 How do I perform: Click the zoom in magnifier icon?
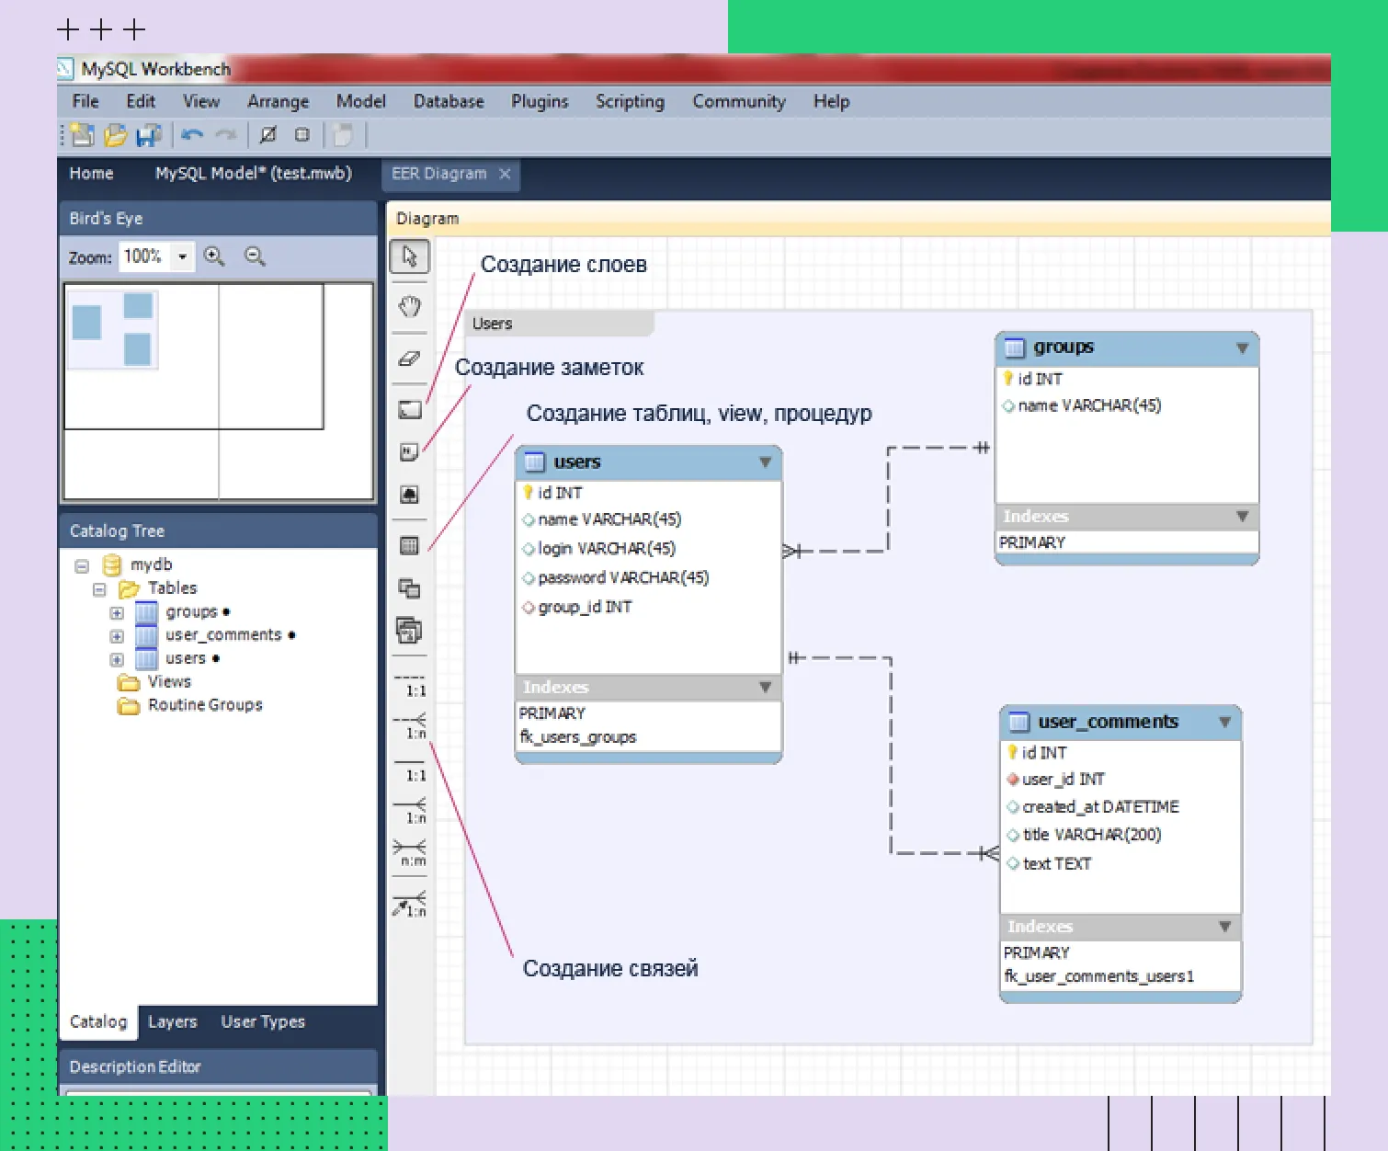click(x=214, y=256)
